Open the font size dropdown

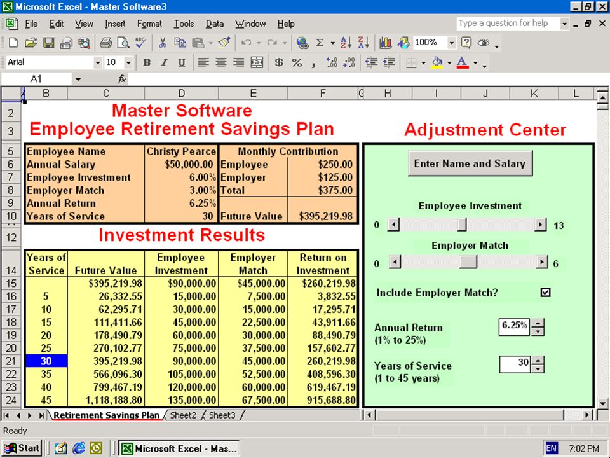[128, 62]
